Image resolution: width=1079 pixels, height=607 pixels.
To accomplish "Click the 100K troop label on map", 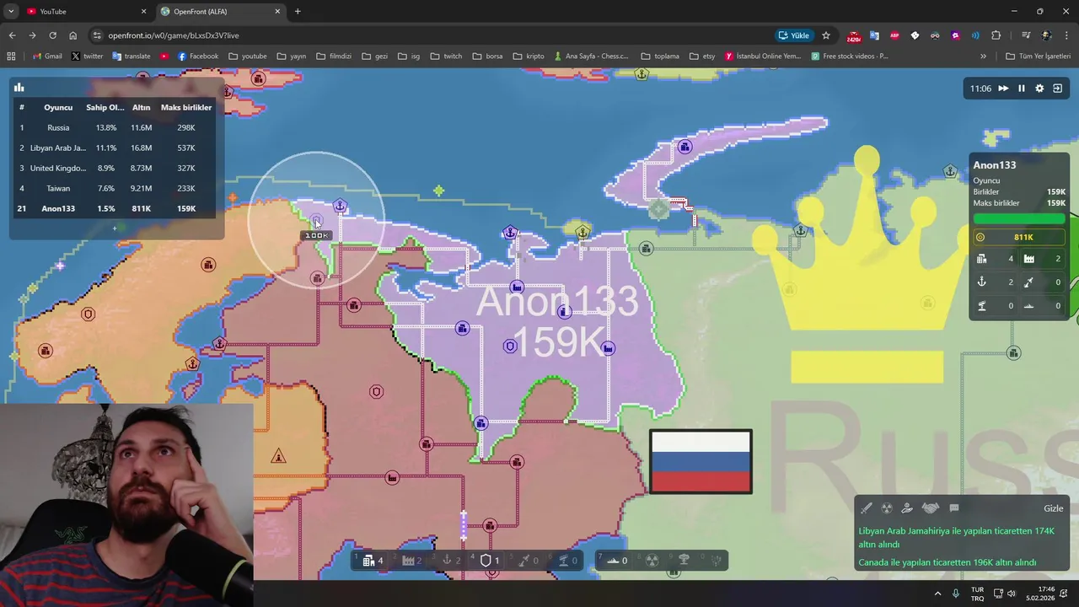I will (x=317, y=235).
